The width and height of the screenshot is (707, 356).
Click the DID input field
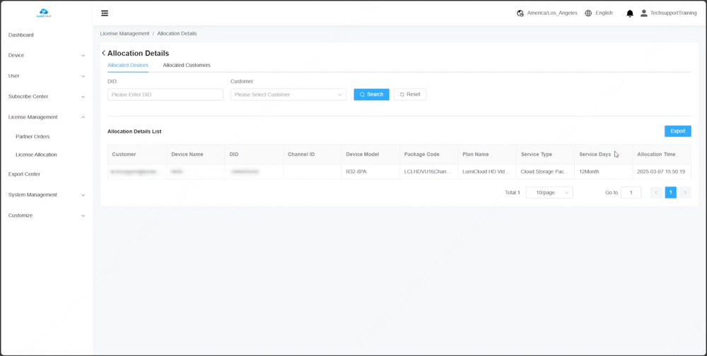(165, 95)
